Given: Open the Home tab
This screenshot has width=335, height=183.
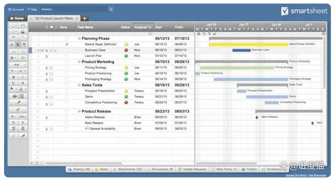Looking at the screenshot, I should 17,18.
